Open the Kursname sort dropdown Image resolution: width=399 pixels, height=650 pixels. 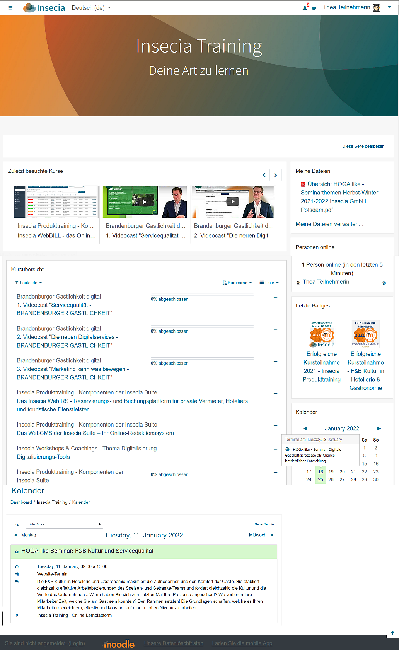pos(237,283)
